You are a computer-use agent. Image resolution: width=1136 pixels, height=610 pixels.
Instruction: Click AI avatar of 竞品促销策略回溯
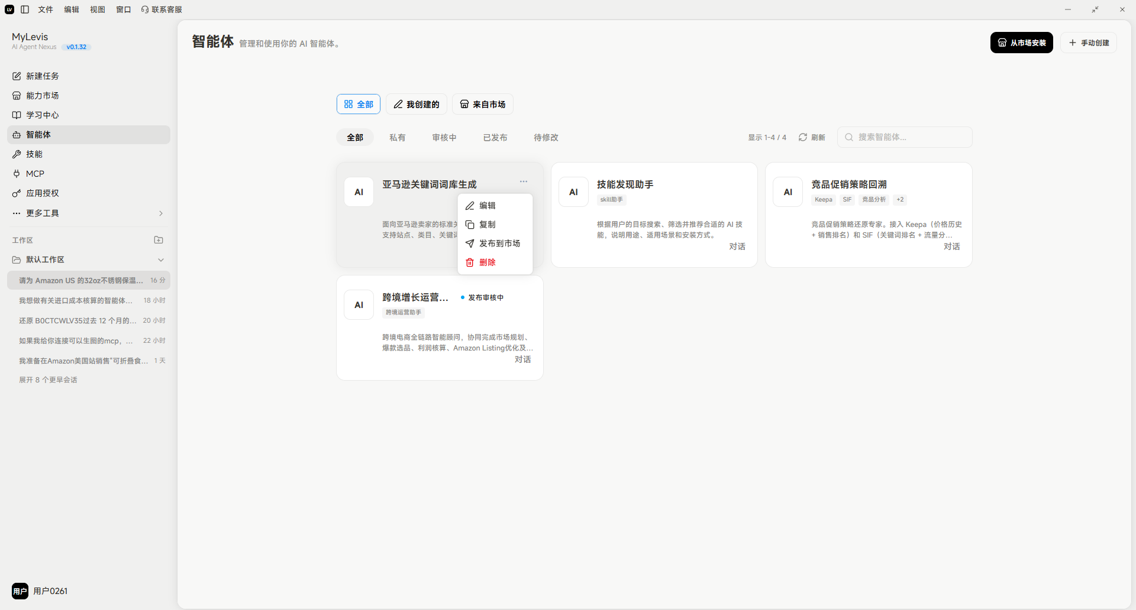pos(788,192)
